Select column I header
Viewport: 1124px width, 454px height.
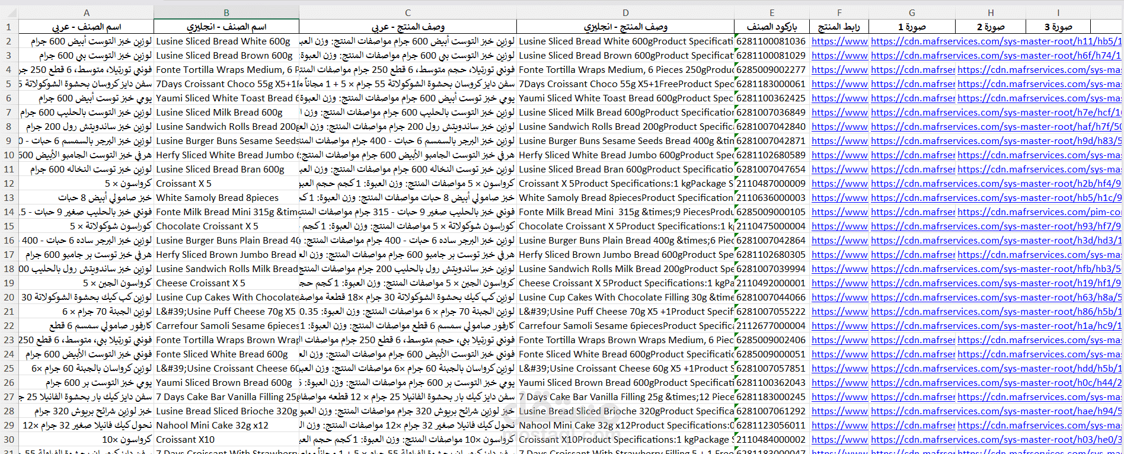point(1058,12)
